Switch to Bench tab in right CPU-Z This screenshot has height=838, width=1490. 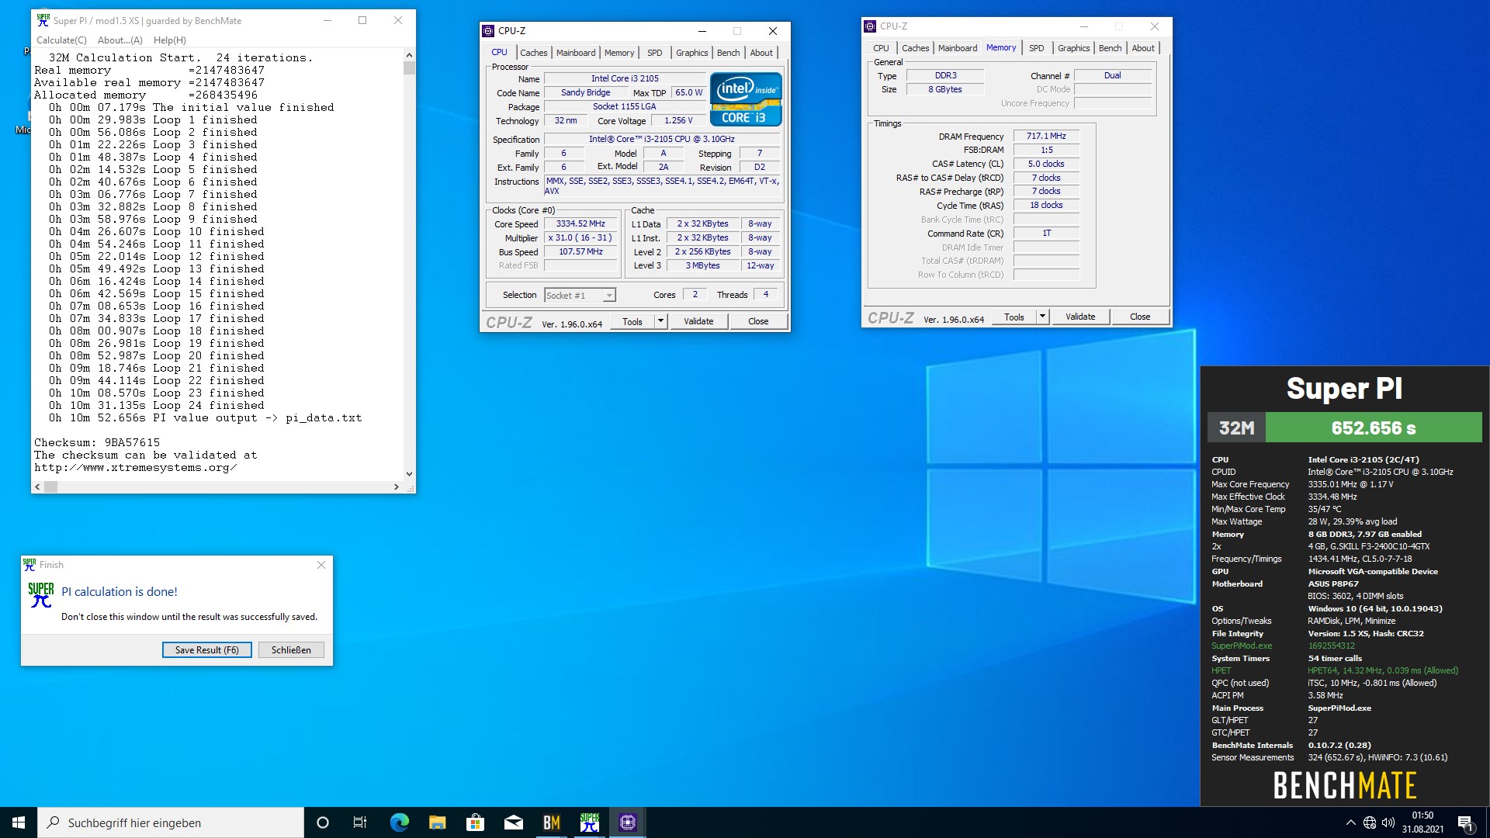coord(1110,48)
